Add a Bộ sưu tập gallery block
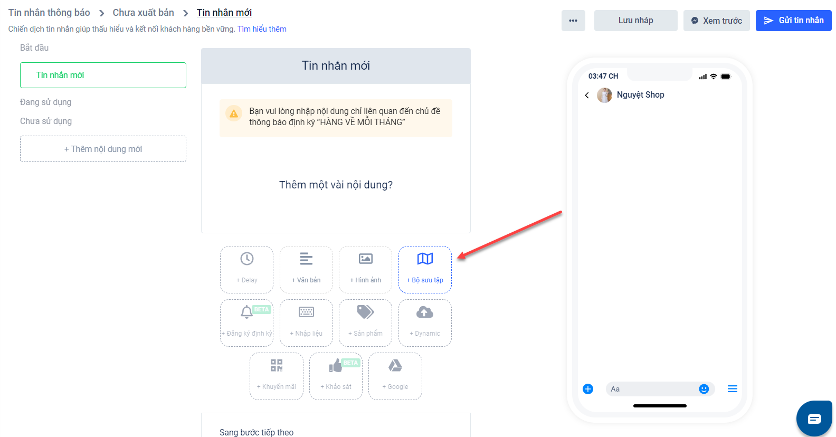Screen dimensions: 836x437 point(425,269)
